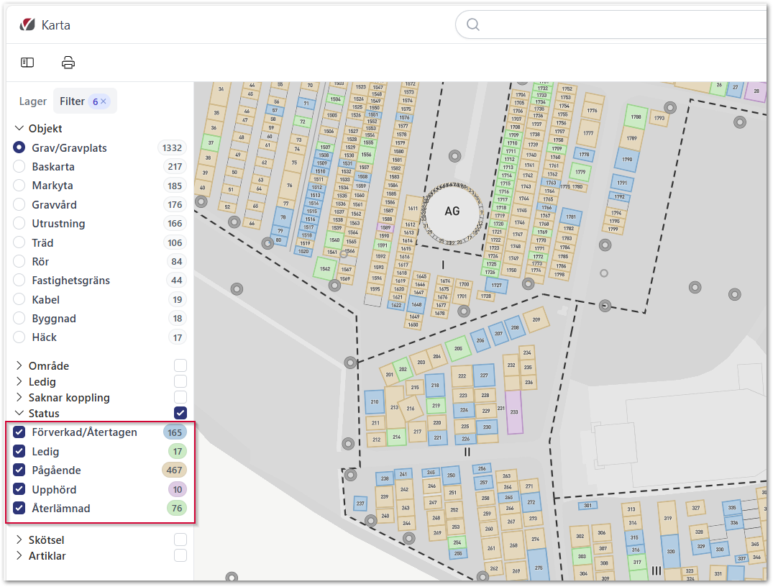Enable the Område filter checkbox
Image resolution: width=773 pixels, height=587 pixels.
click(x=180, y=365)
